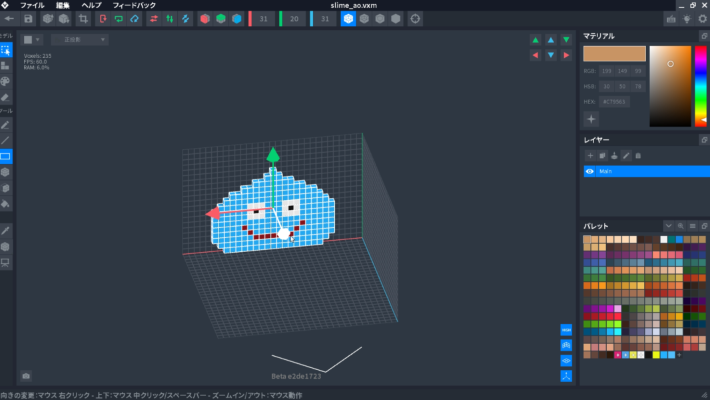Click the red cube axis icon
The width and height of the screenshot is (710, 400).
[205, 19]
